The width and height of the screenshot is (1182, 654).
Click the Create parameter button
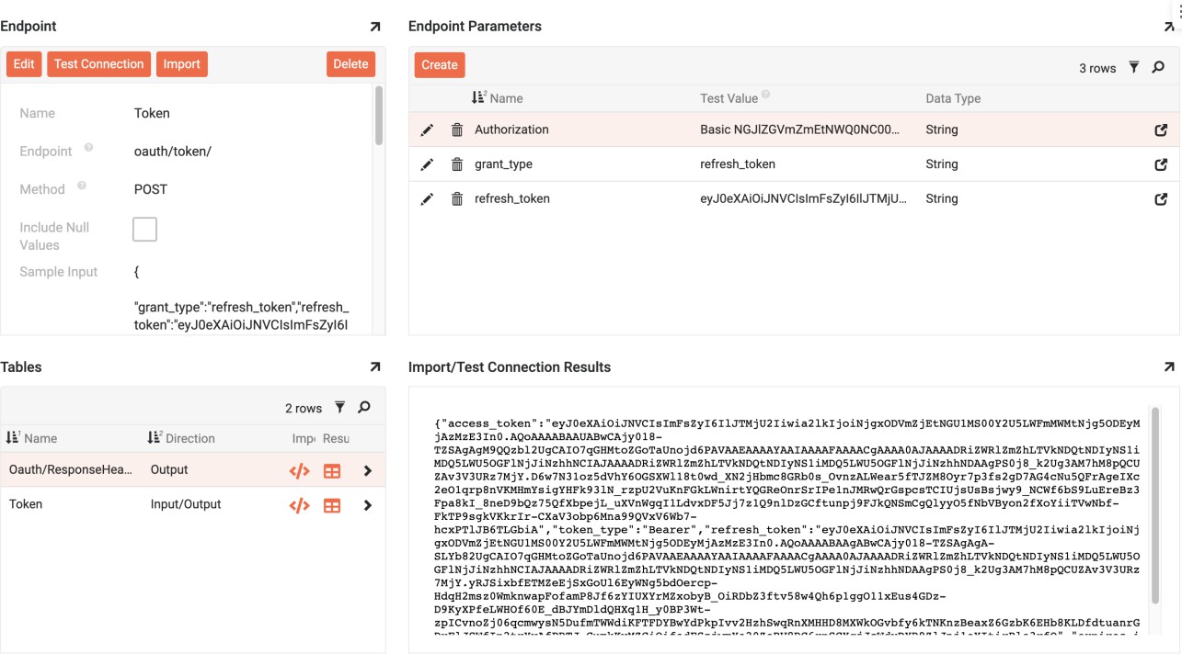click(440, 65)
